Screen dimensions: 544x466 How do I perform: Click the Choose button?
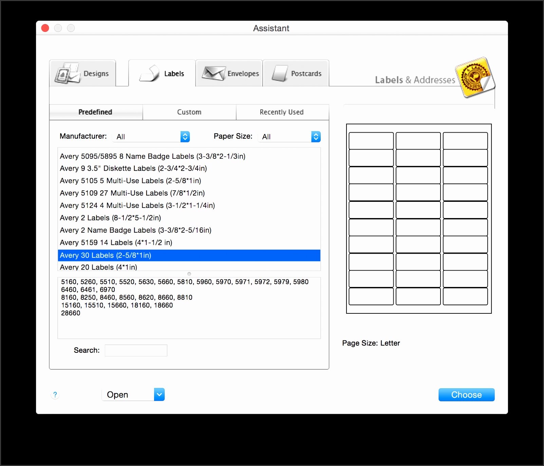pyautogui.click(x=466, y=395)
